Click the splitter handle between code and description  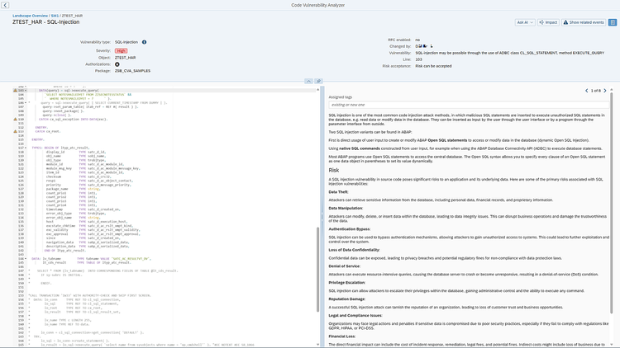(322, 216)
